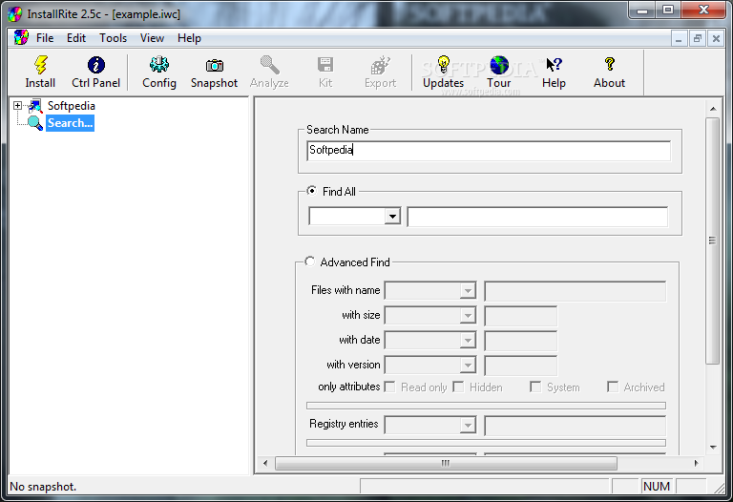This screenshot has width=733, height=502.
Task: Click the Analyze magnifier icon
Action: [269, 65]
